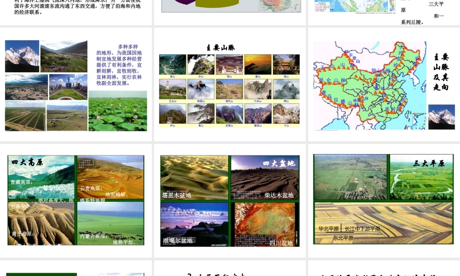Select the 三大平原 heading
The image size is (460, 276).
(x=429, y=163)
